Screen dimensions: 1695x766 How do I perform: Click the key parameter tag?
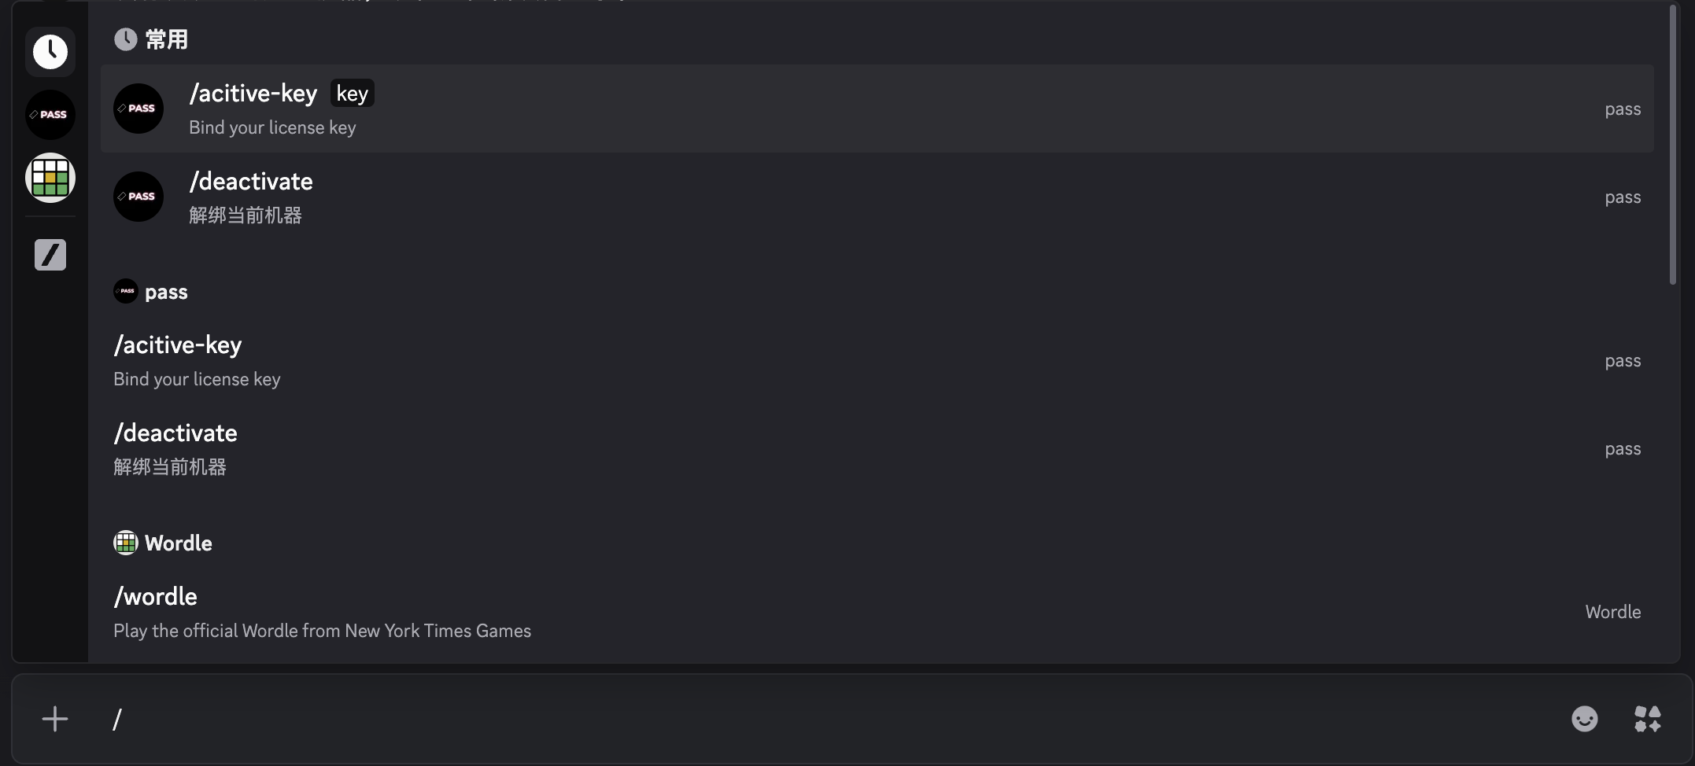(352, 94)
